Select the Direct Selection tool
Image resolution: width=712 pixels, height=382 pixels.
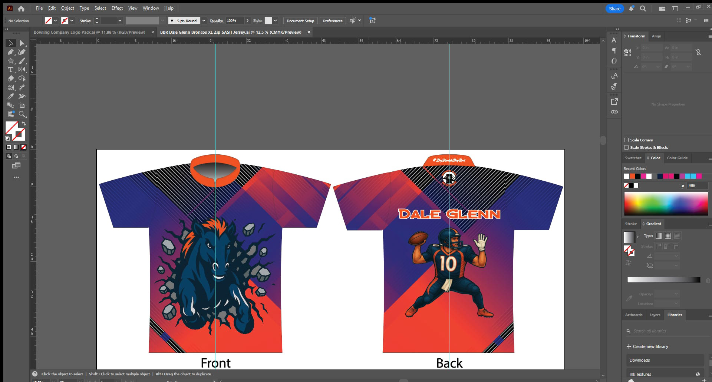pyautogui.click(x=22, y=43)
